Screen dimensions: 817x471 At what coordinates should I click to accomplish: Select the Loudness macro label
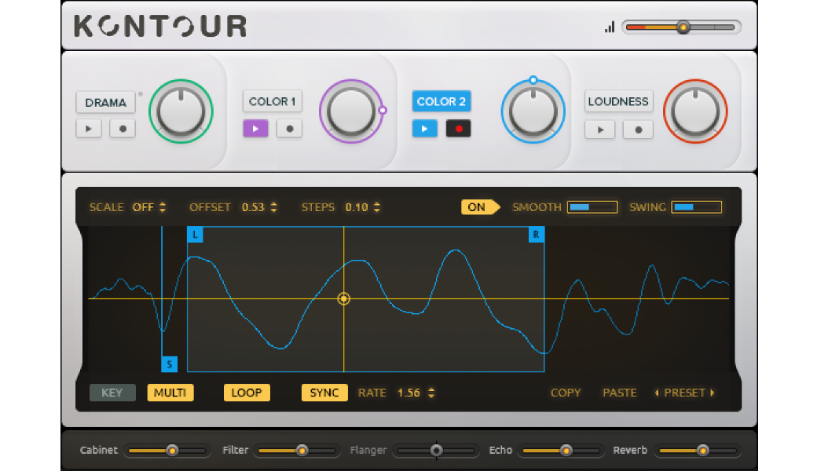tap(618, 101)
